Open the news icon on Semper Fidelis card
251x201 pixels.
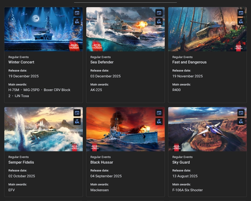(77, 113)
